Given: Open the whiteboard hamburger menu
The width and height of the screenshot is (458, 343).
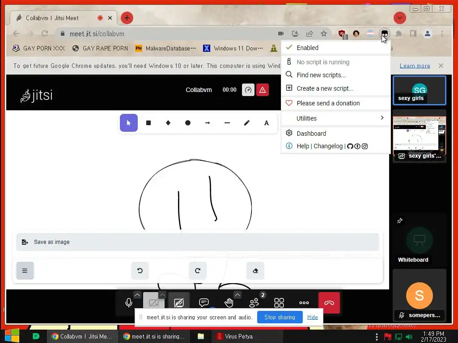Looking at the screenshot, I should click(25, 271).
